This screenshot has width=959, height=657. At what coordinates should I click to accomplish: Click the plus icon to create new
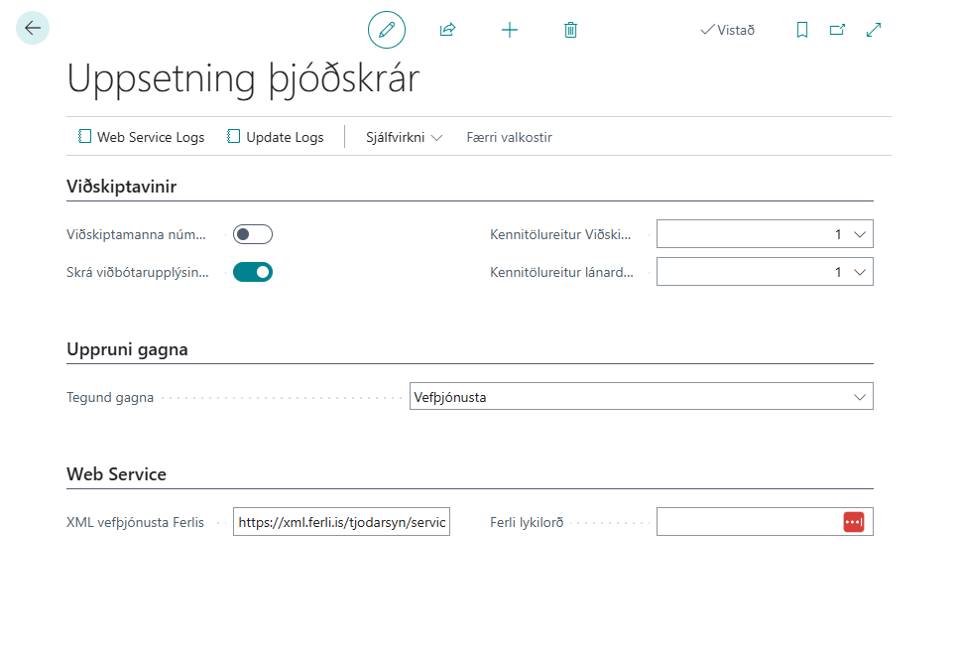tap(510, 30)
